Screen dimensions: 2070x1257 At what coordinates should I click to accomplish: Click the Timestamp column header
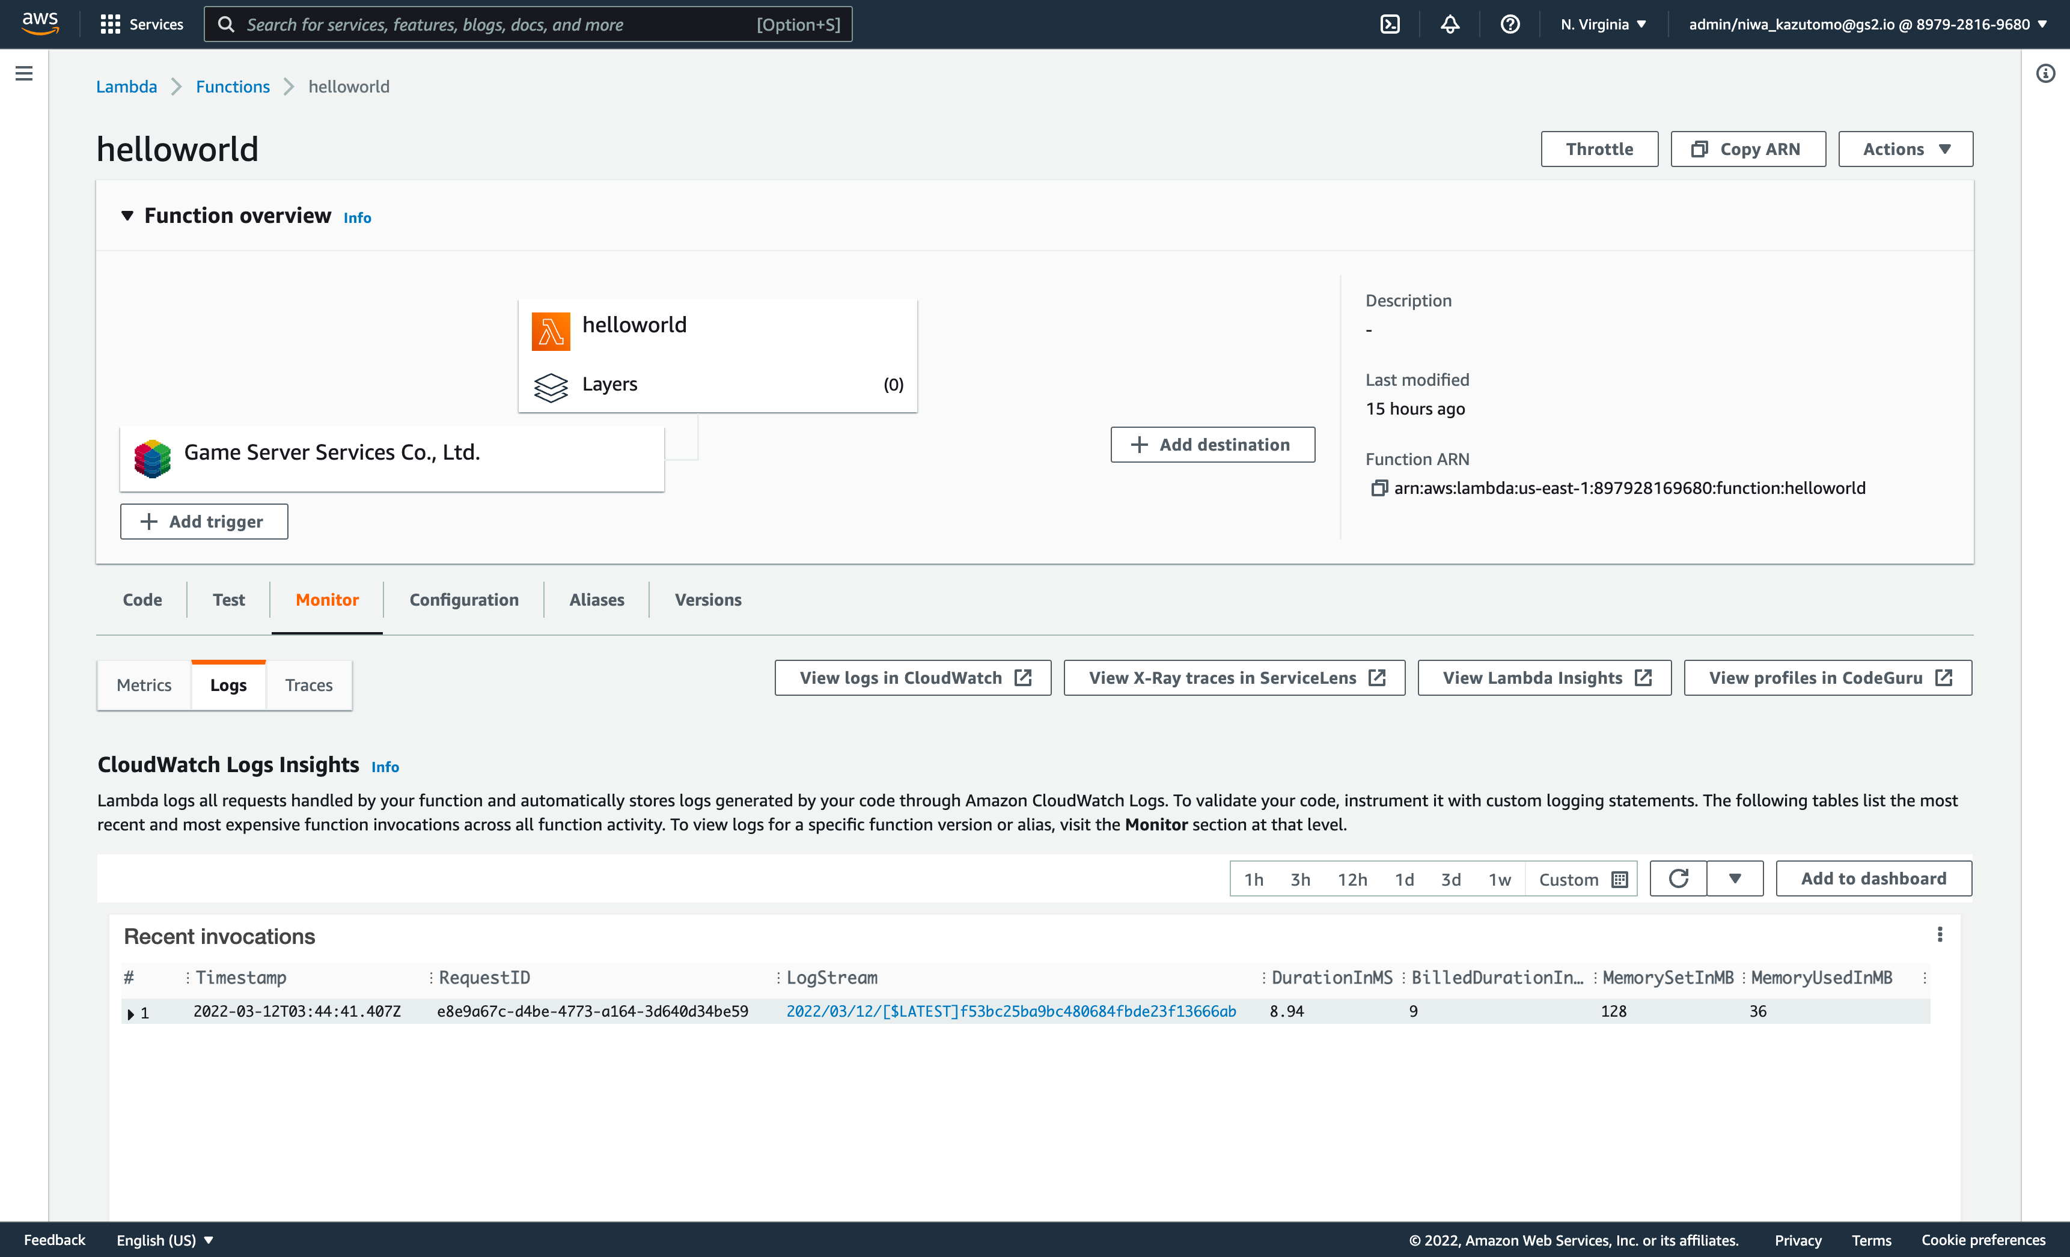point(241,978)
